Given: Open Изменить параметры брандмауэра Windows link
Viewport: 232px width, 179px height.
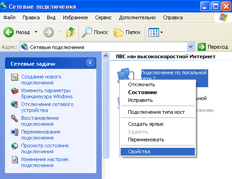Looking at the screenshot, I should (47, 94).
